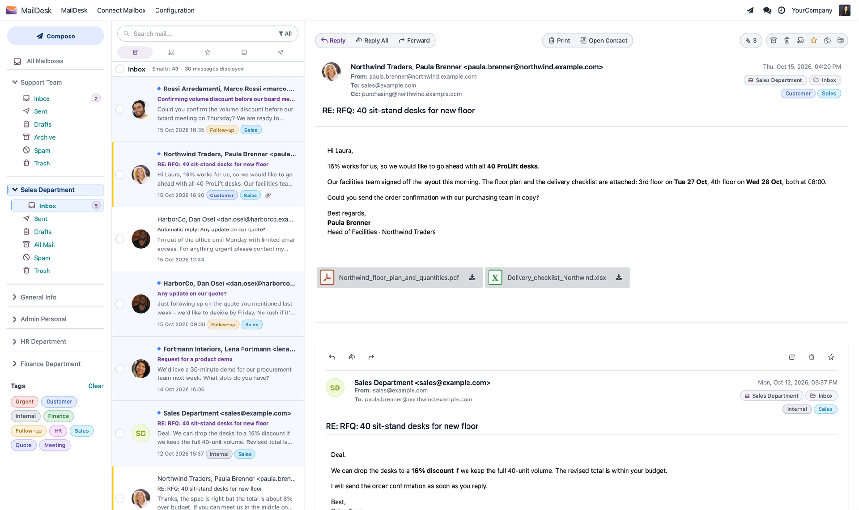Open the chat bubbles icon in top bar
Image resolution: width=859 pixels, height=510 pixels.
767,10
